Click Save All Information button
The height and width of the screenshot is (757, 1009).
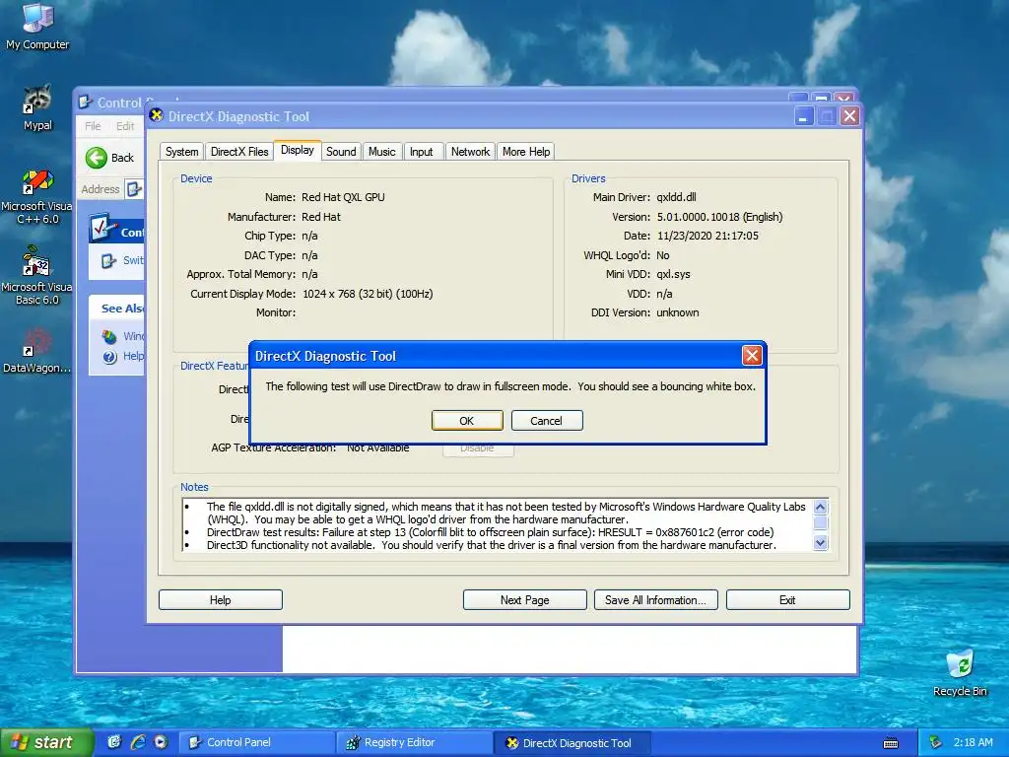pos(655,600)
